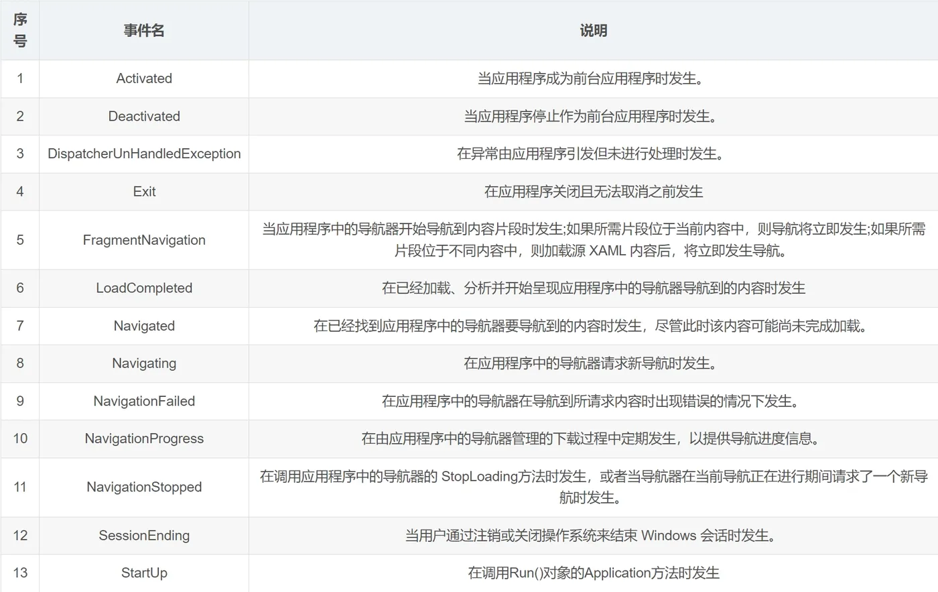Screen dimensions: 938x592
Task: Click the description for NavigationStopped
Action: tap(593, 487)
